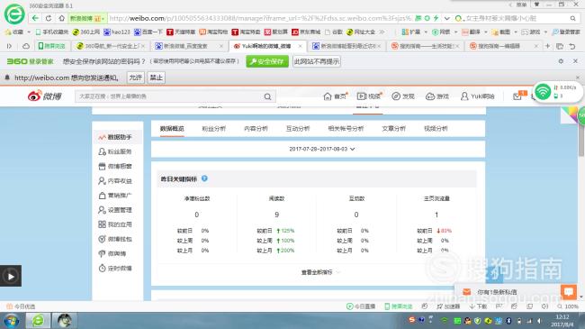
Task: Switch to the 互动分析 tab
Action: [298, 128]
